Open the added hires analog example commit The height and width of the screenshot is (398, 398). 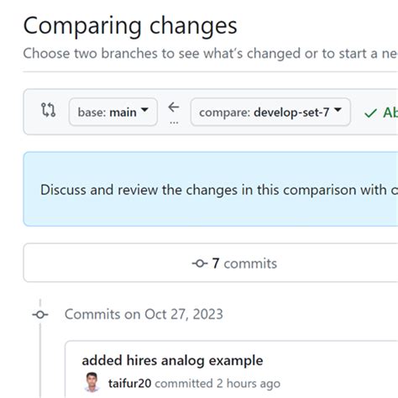pyautogui.click(x=172, y=360)
